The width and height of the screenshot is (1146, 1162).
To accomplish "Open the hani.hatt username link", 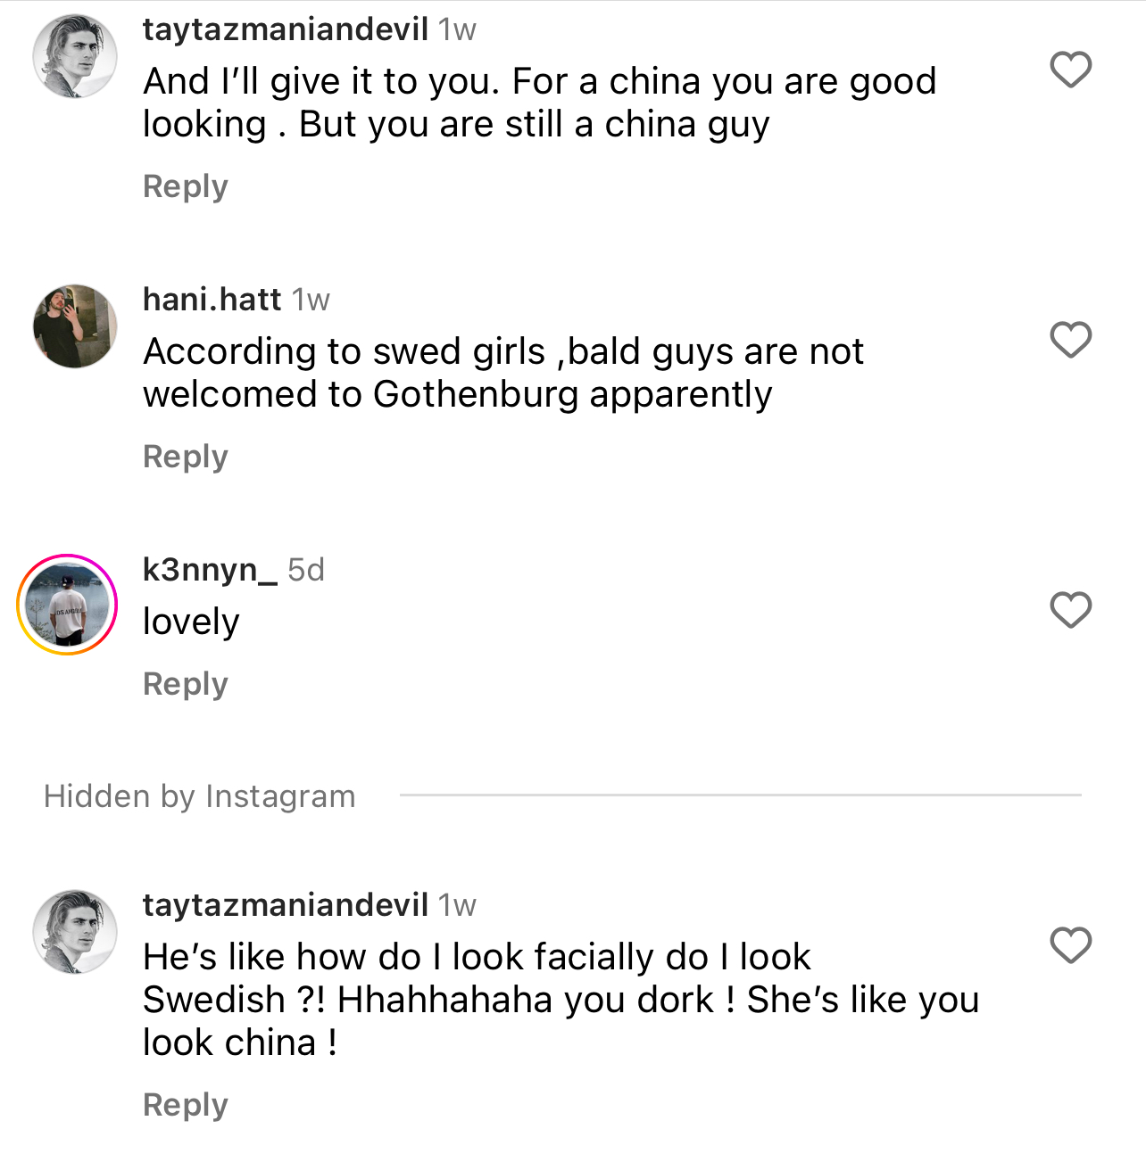I will [212, 300].
